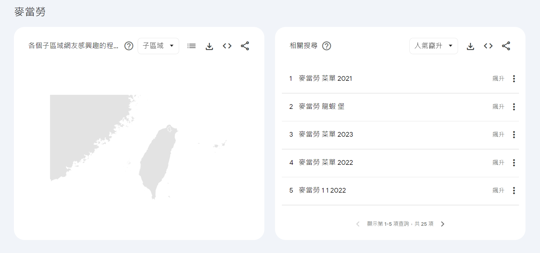
Task: Open the query 麥當勞 菜單 2021
Action: pyautogui.click(x=325, y=78)
